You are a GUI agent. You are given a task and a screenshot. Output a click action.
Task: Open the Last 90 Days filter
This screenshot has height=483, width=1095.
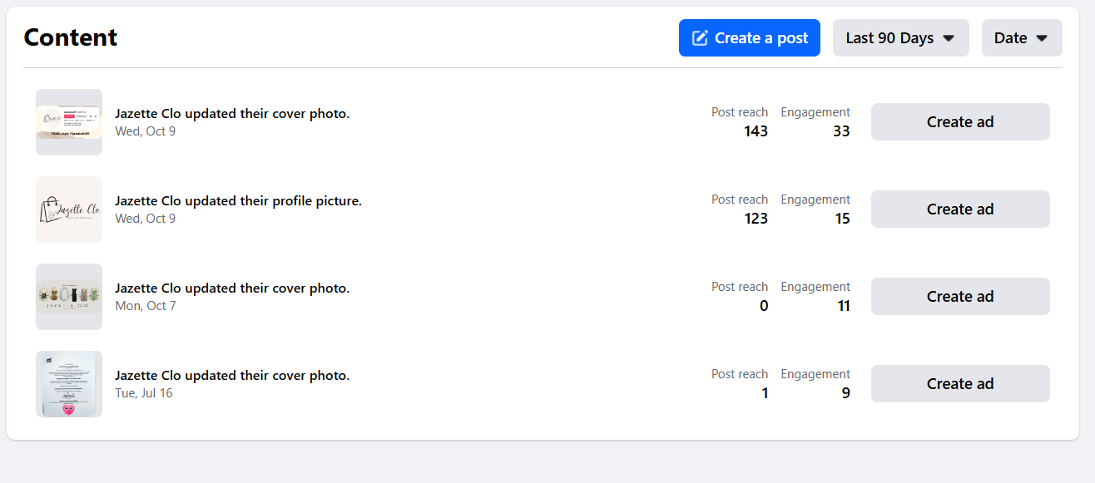click(900, 37)
